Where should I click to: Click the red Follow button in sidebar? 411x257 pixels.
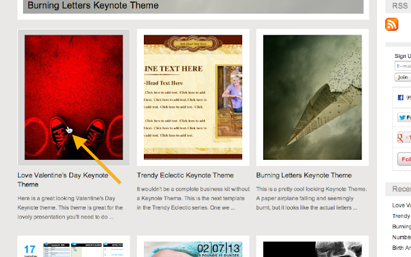(x=404, y=159)
